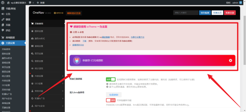Click the 页面 pages icon in sidebar

tap(3, 25)
